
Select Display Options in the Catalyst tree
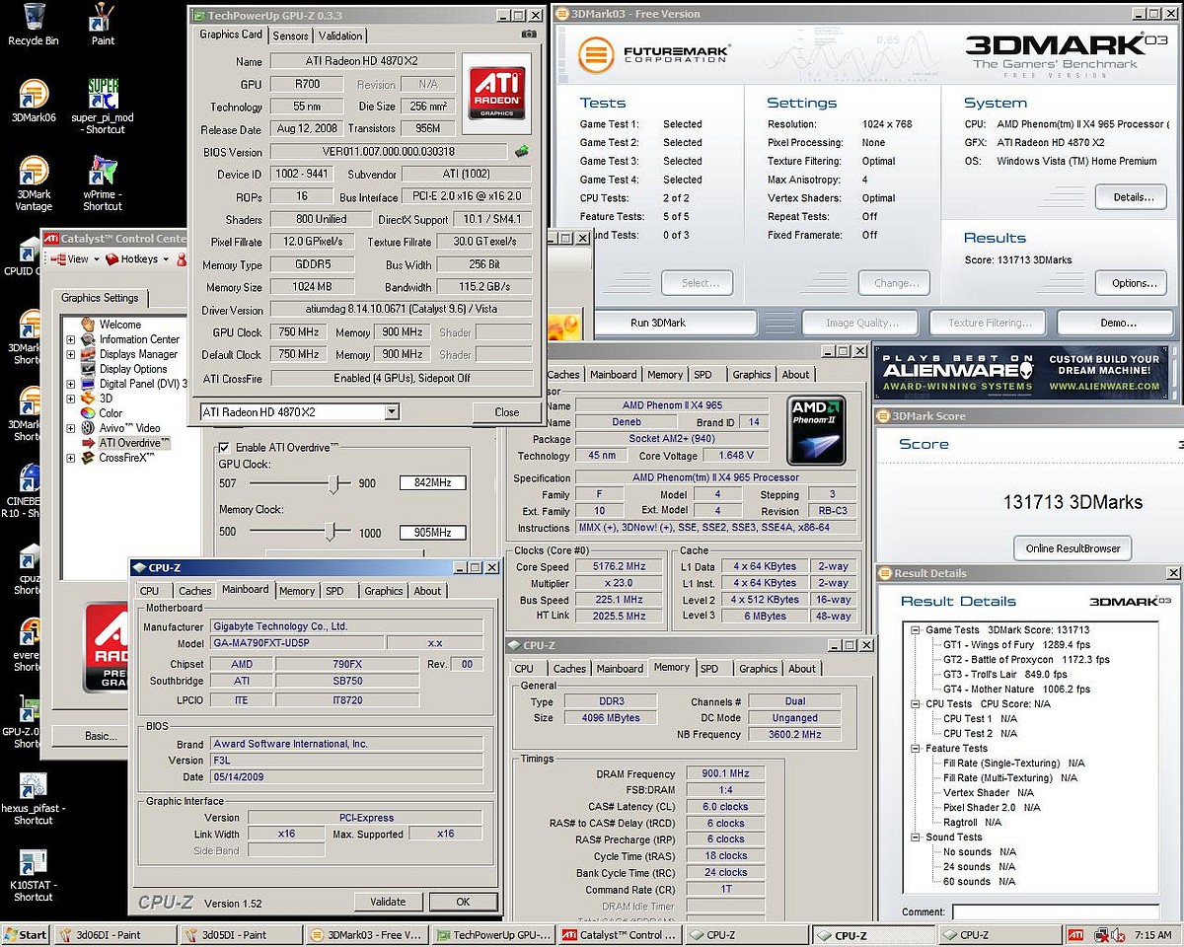pyautogui.click(x=133, y=369)
